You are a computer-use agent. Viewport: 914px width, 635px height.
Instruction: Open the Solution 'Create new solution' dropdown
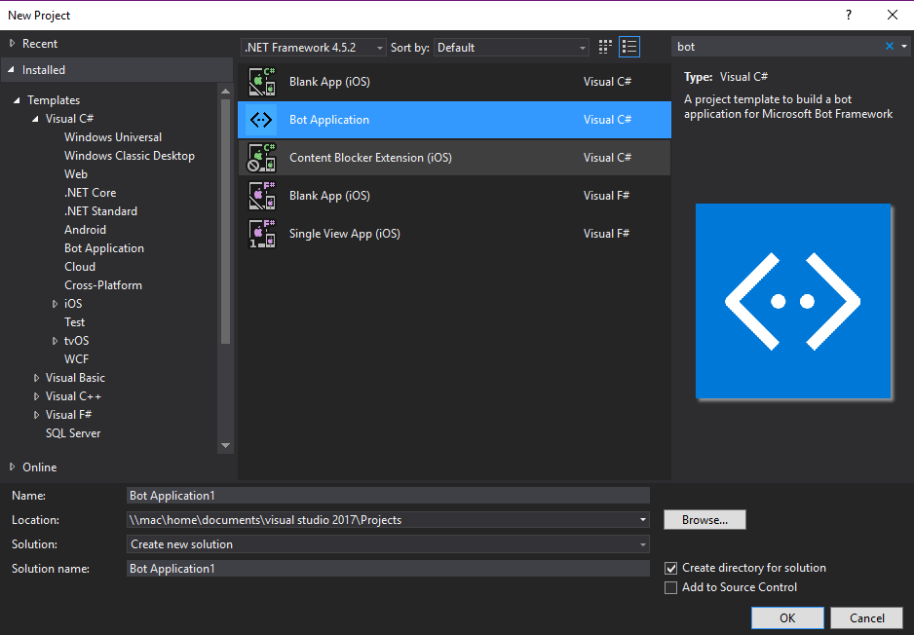coord(388,544)
